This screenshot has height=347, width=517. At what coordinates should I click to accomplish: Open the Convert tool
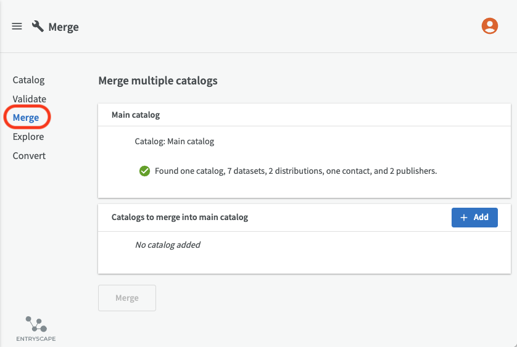[29, 155]
